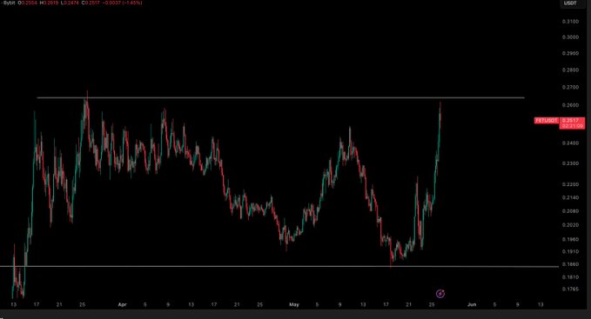Select the upper horizontal resistance line
The height and width of the screenshot is (319, 591).
click(280, 98)
